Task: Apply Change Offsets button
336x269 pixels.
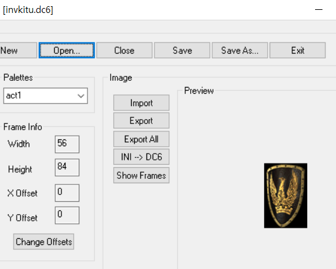Action: pyautogui.click(x=44, y=242)
